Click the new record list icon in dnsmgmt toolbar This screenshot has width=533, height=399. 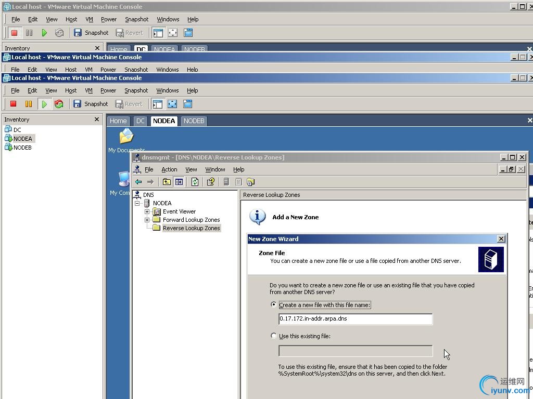pyautogui.click(x=238, y=182)
